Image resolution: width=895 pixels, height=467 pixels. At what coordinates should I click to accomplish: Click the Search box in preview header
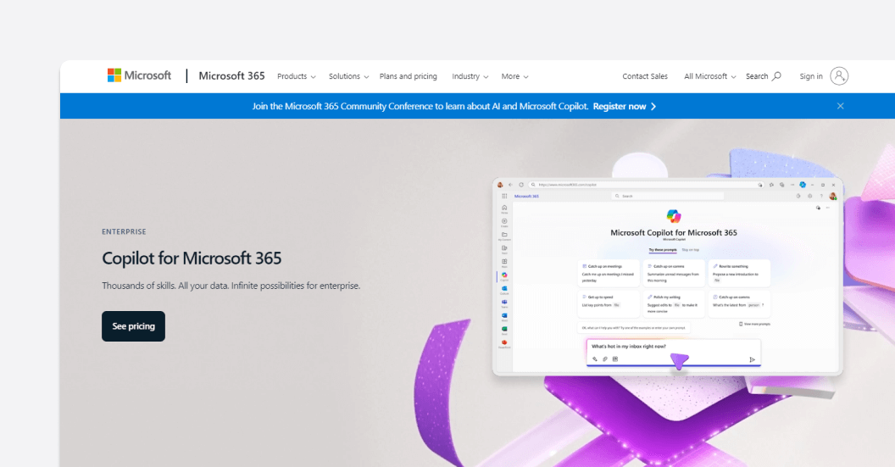click(668, 196)
